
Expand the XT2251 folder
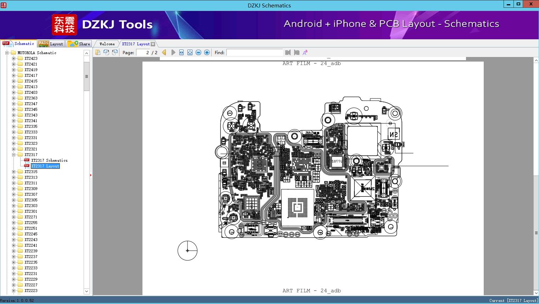pyautogui.click(x=13, y=228)
